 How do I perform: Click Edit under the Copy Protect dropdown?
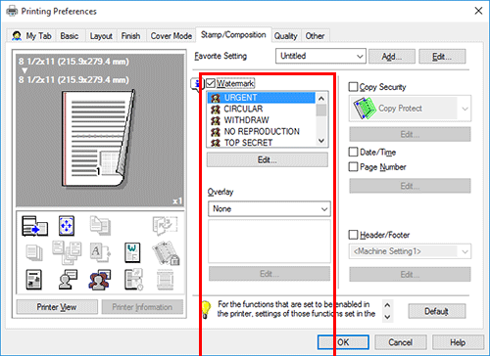[x=410, y=134]
